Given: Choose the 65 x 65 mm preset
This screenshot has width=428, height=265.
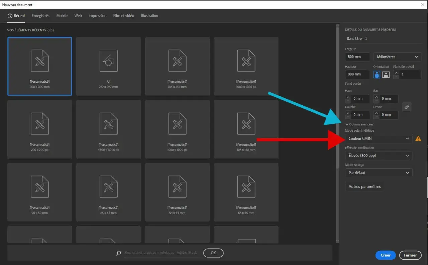Looking at the screenshot, I should [x=246, y=192].
